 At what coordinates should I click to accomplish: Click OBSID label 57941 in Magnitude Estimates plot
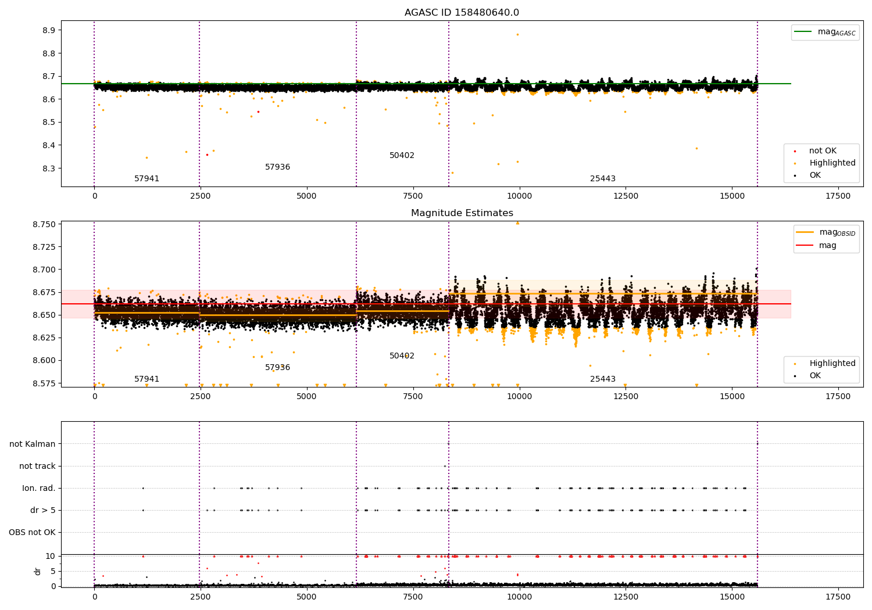tap(146, 379)
